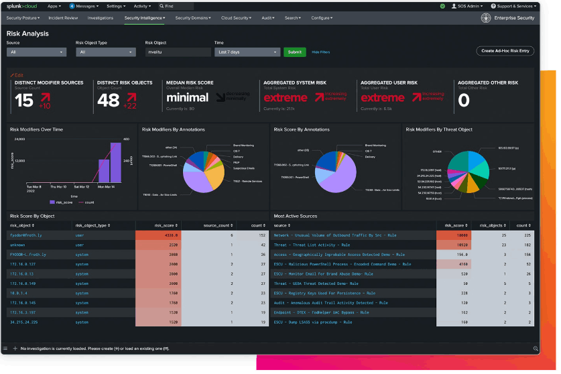Click the red arrow for Aggregated User Risk

point(416,97)
